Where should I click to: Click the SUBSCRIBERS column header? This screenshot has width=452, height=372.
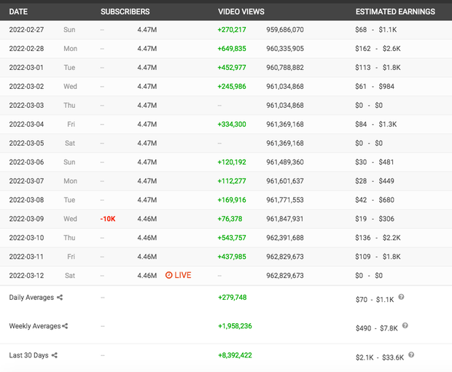point(125,12)
